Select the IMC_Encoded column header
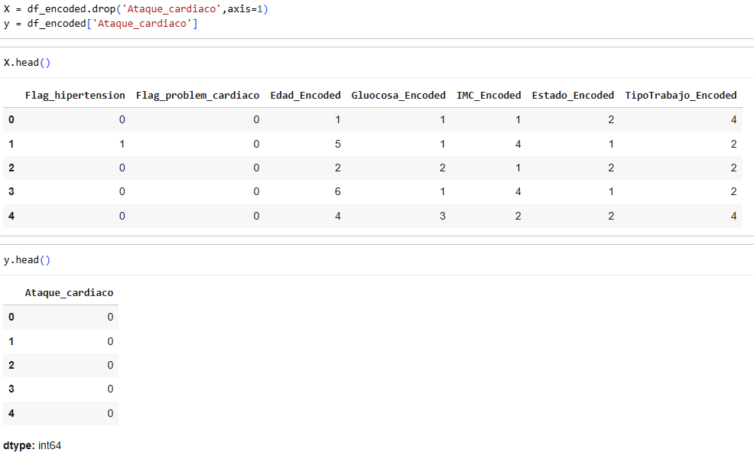Image resolution: width=754 pixels, height=456 pixels. point(489,95)
